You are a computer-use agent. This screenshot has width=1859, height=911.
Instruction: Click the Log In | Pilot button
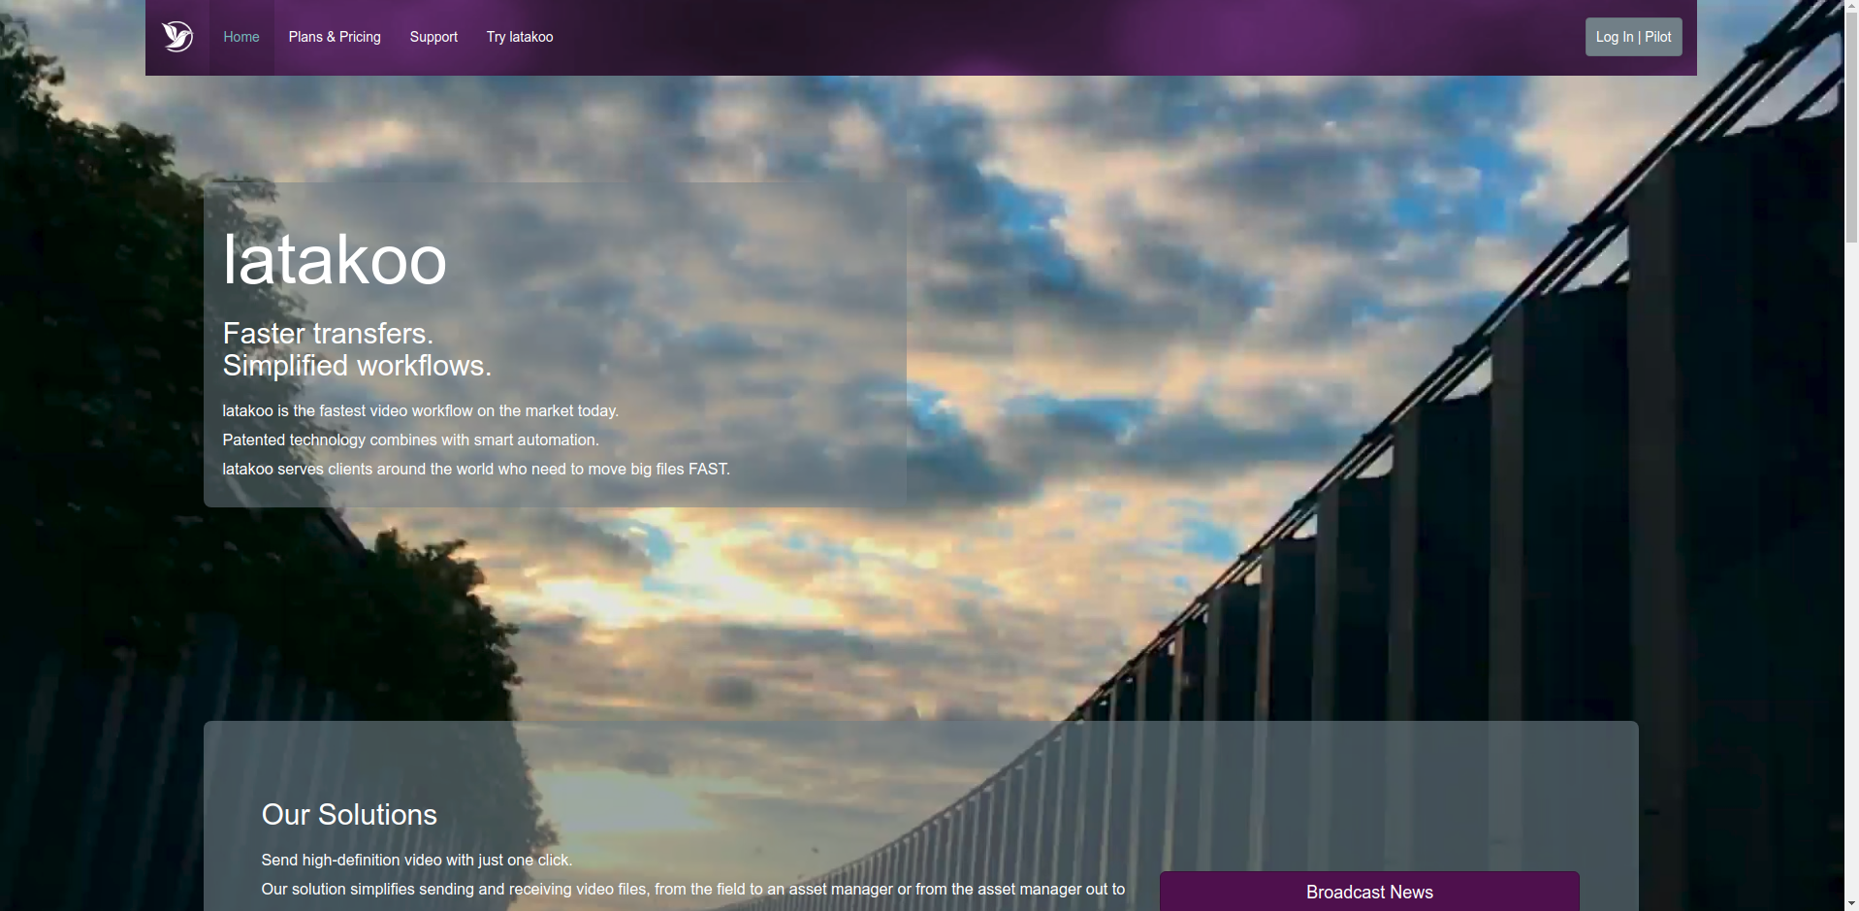coord(1633,37)
